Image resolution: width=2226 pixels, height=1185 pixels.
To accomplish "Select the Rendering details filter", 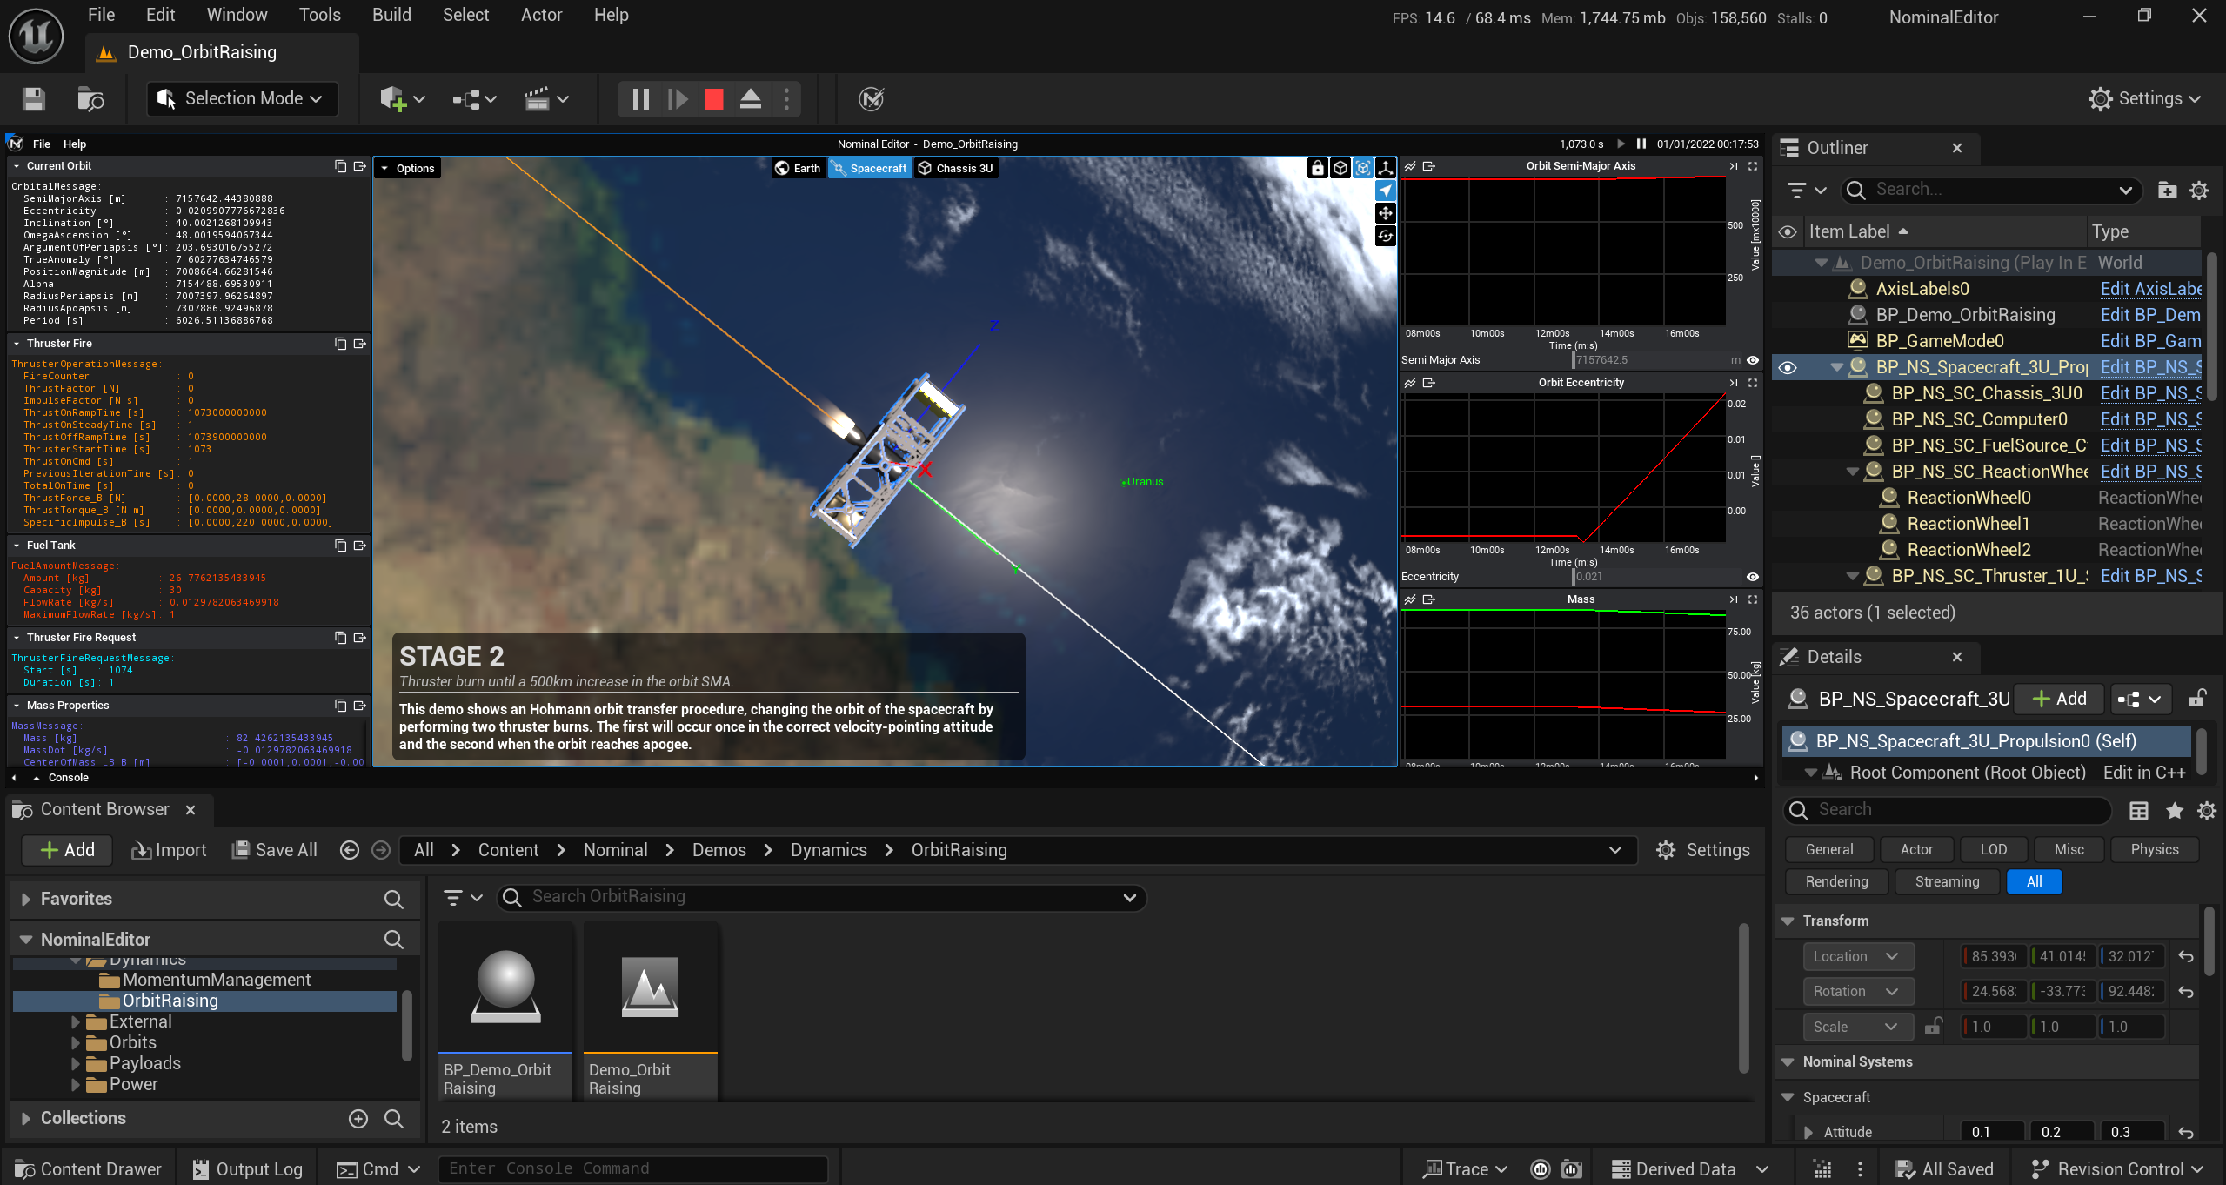I will point(1836,881).
